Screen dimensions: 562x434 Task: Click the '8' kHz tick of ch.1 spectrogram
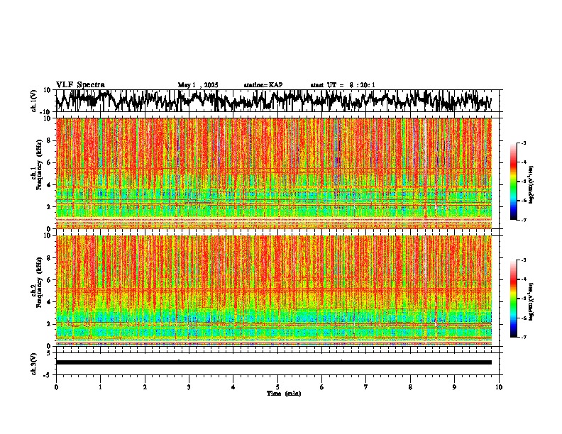[50, 140]
